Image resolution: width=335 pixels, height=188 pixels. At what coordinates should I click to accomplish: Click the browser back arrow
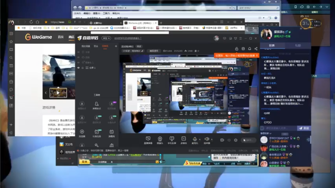(18, 22)
